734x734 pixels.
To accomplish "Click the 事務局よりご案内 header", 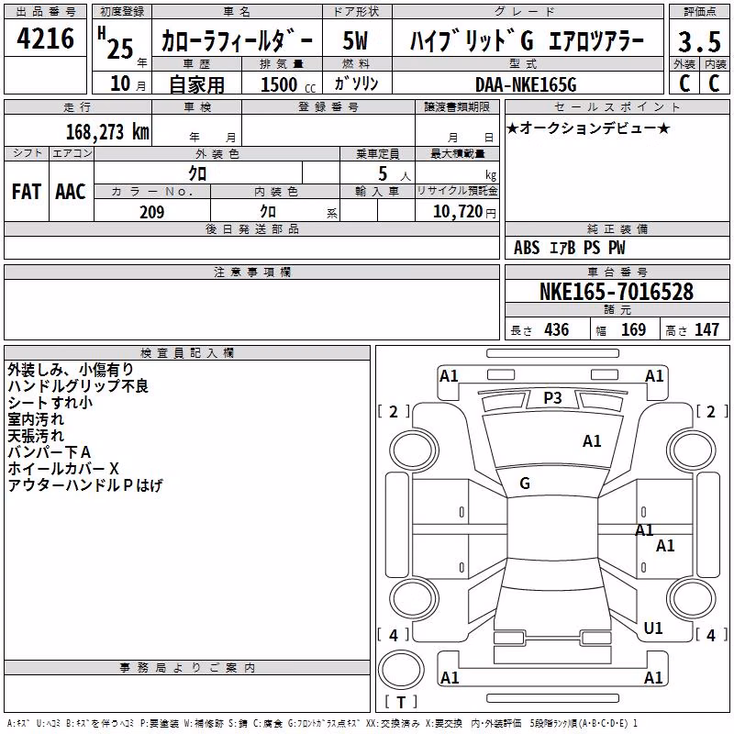I will (187, 668).
